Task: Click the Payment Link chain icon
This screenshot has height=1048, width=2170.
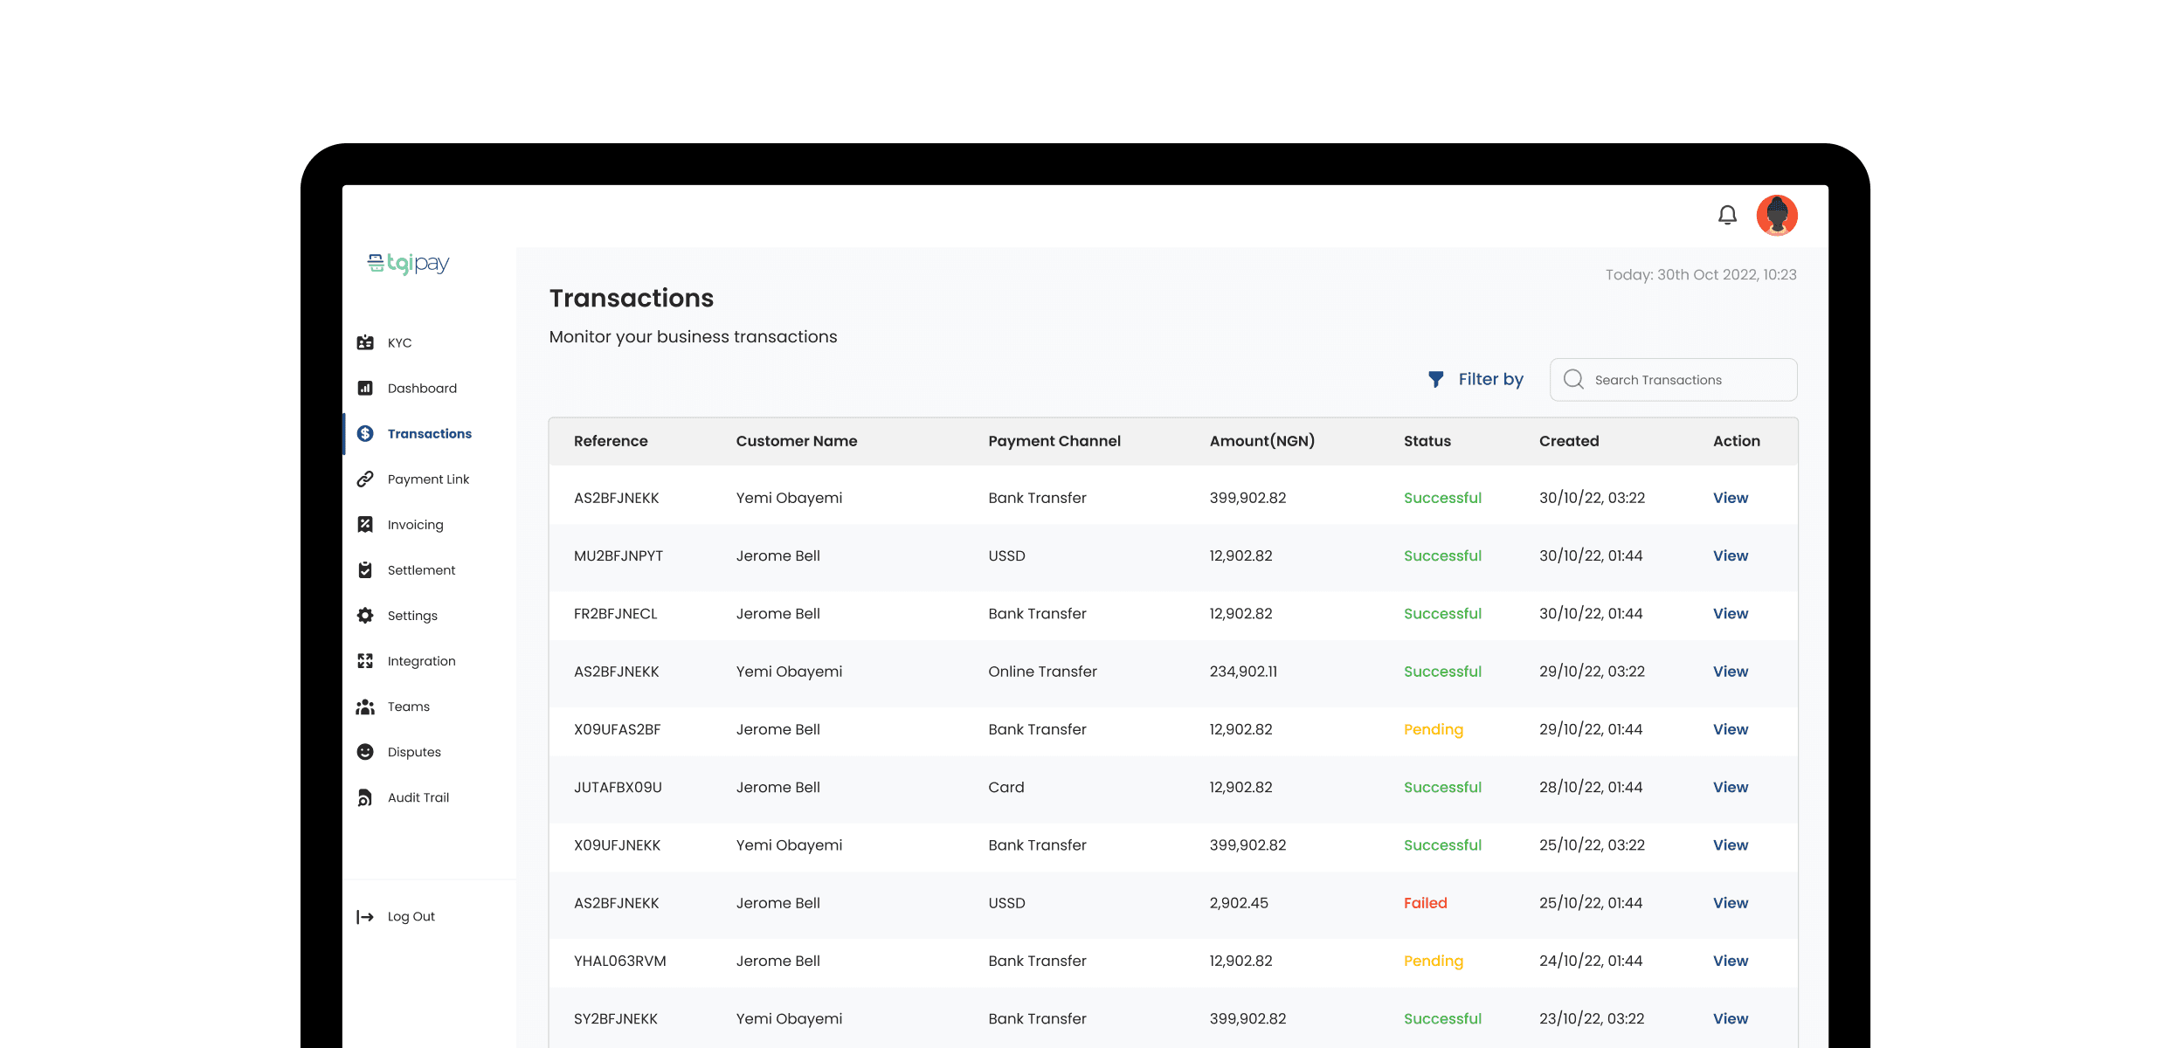Action: point(365,479)
